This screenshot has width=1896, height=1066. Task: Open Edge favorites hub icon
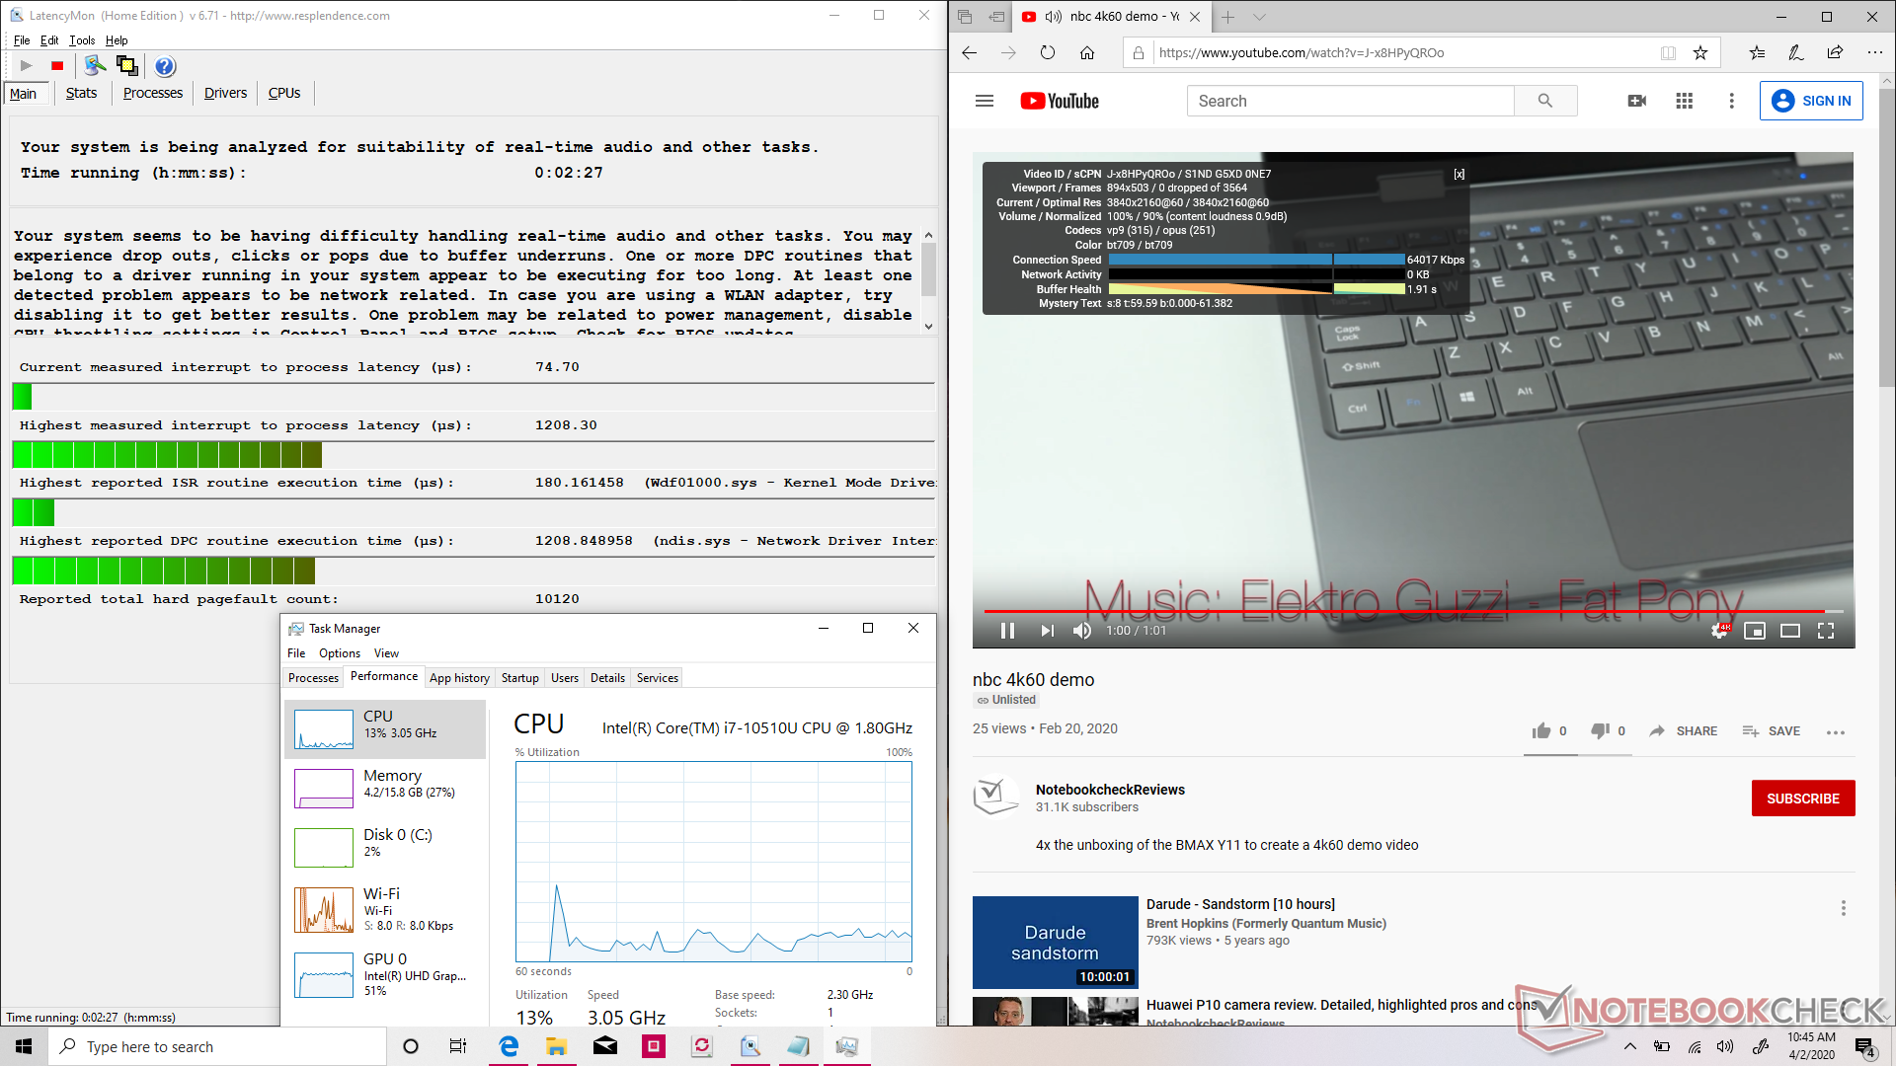[1757, 53]
